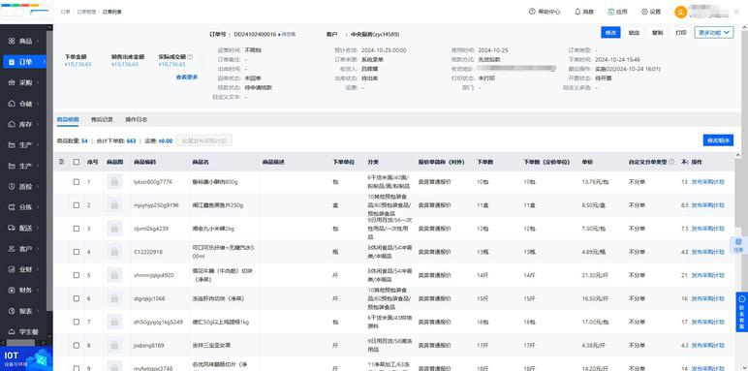Viewport: 748px width, 371px height.
Task: Open the 联系客服 floating widget
Action: point(741,312)
